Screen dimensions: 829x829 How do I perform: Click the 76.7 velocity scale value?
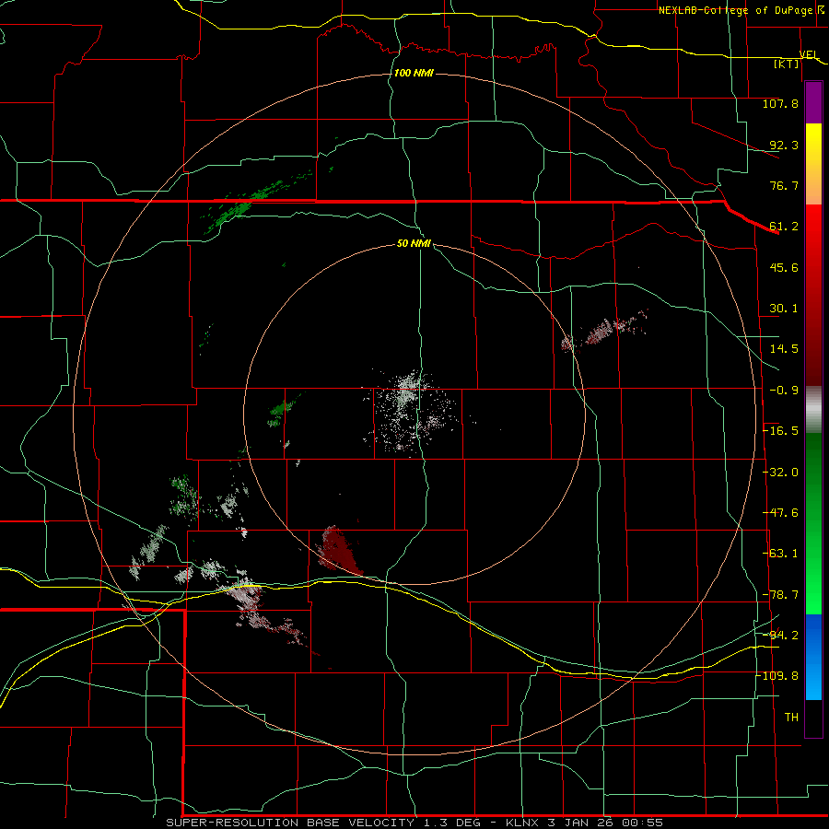coord(784,185)
